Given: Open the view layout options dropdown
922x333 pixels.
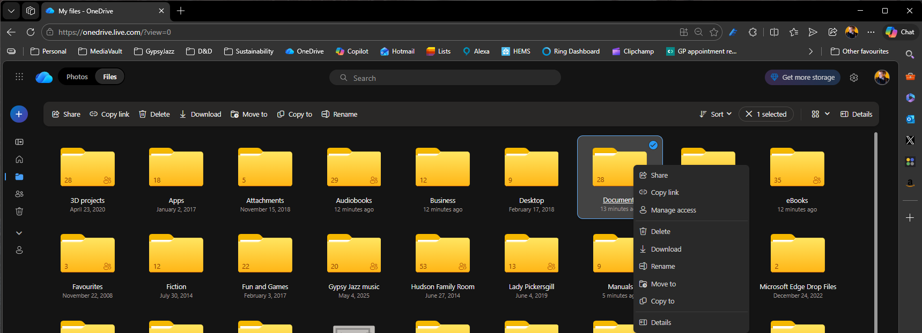Looking at the screenshot, I should pyautogui.click(x=821, y=114).
